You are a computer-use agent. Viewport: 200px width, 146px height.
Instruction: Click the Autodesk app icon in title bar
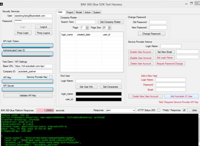[x=2, y=3]
